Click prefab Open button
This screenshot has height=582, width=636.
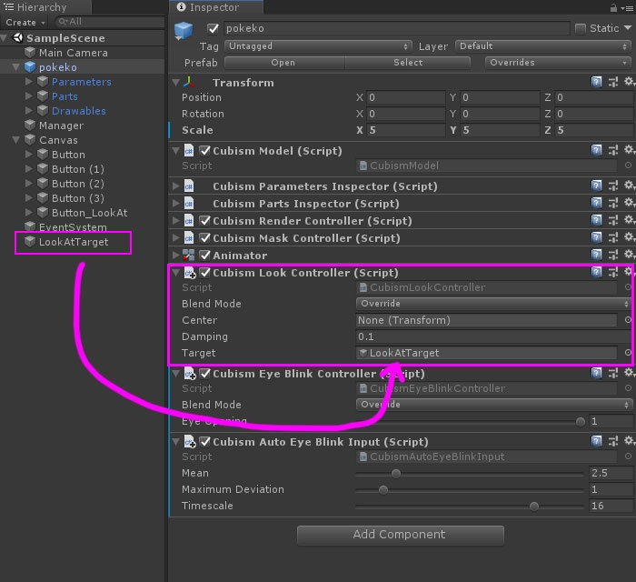[x=284, y=63]
